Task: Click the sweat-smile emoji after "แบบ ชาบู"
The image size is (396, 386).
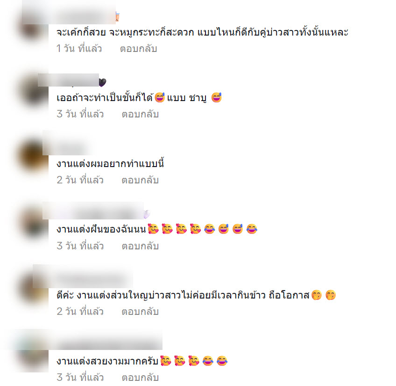Action: pyautogui.click(x=216, y=97)
